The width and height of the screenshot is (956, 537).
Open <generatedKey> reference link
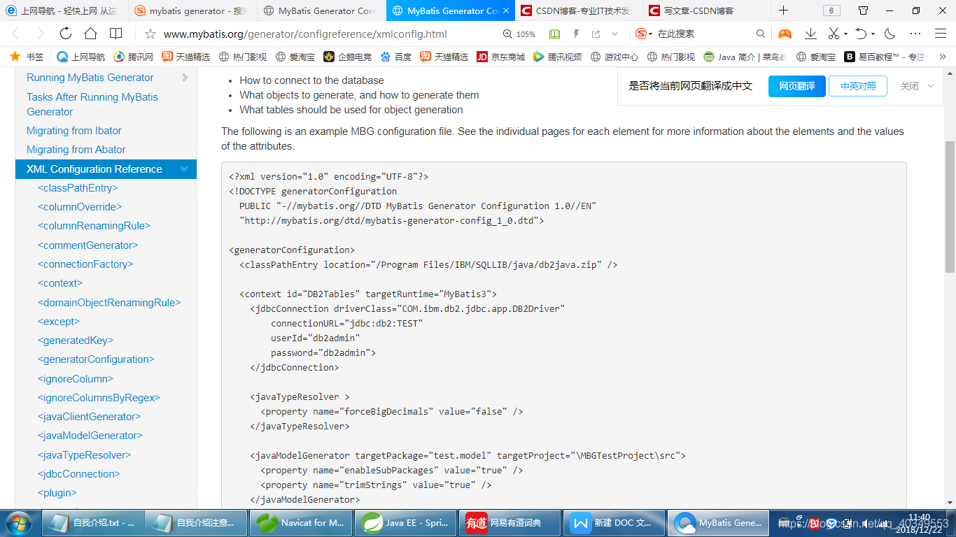(76, 341)
